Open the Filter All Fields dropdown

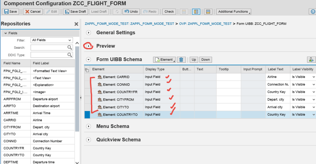tap(52, 40)
